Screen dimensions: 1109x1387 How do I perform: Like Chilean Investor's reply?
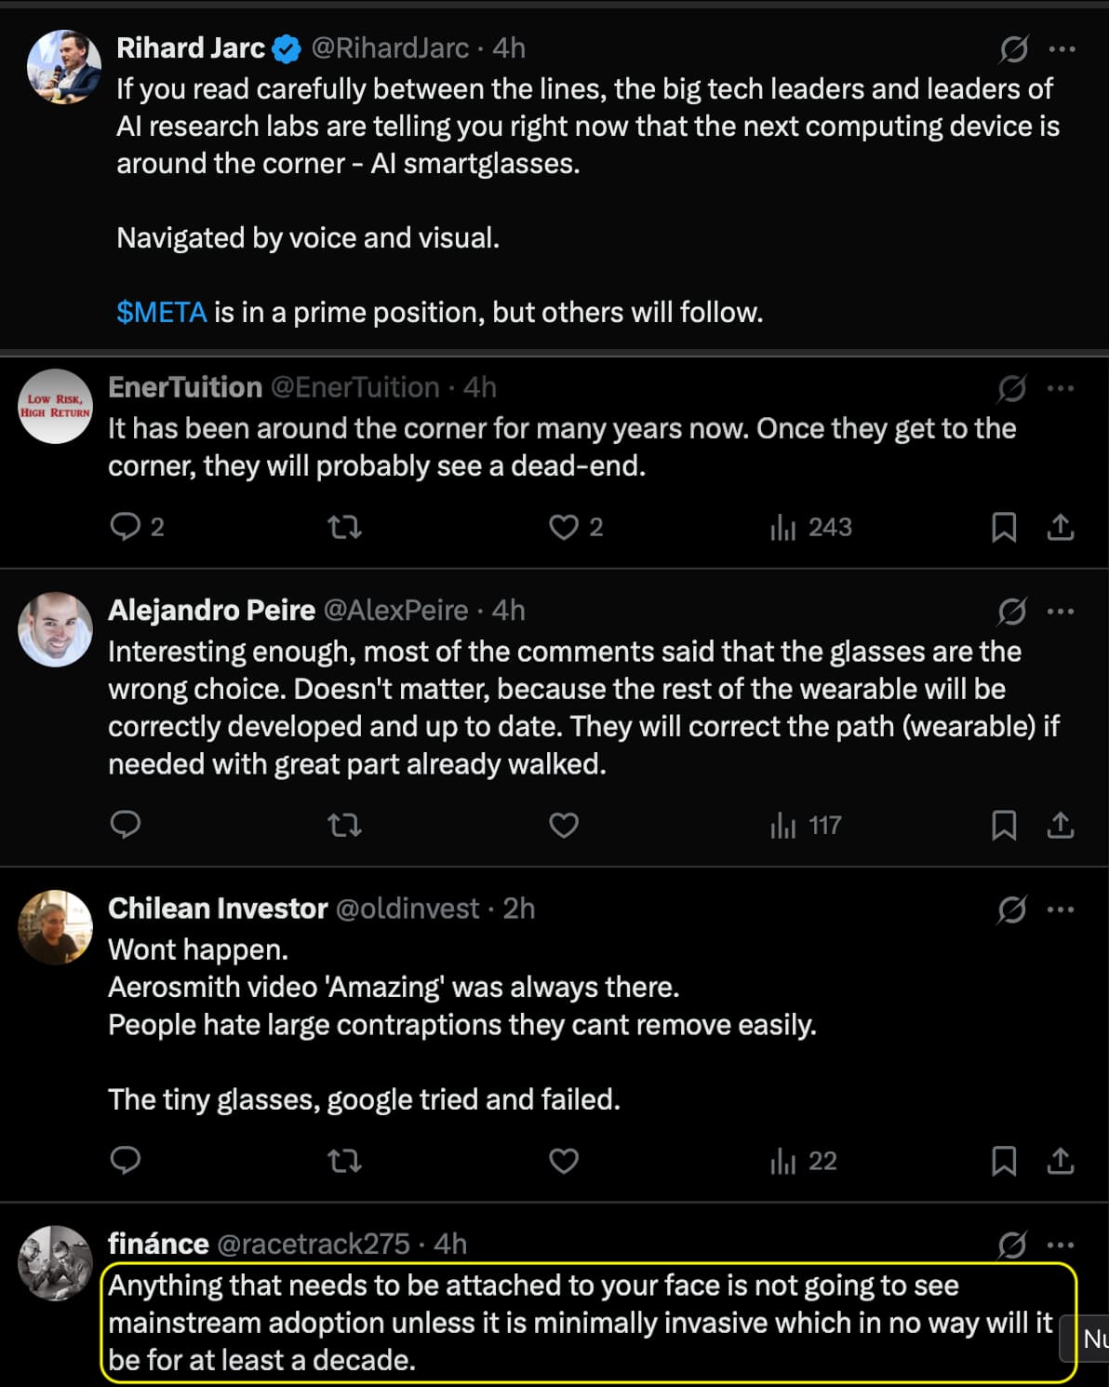564,1161
